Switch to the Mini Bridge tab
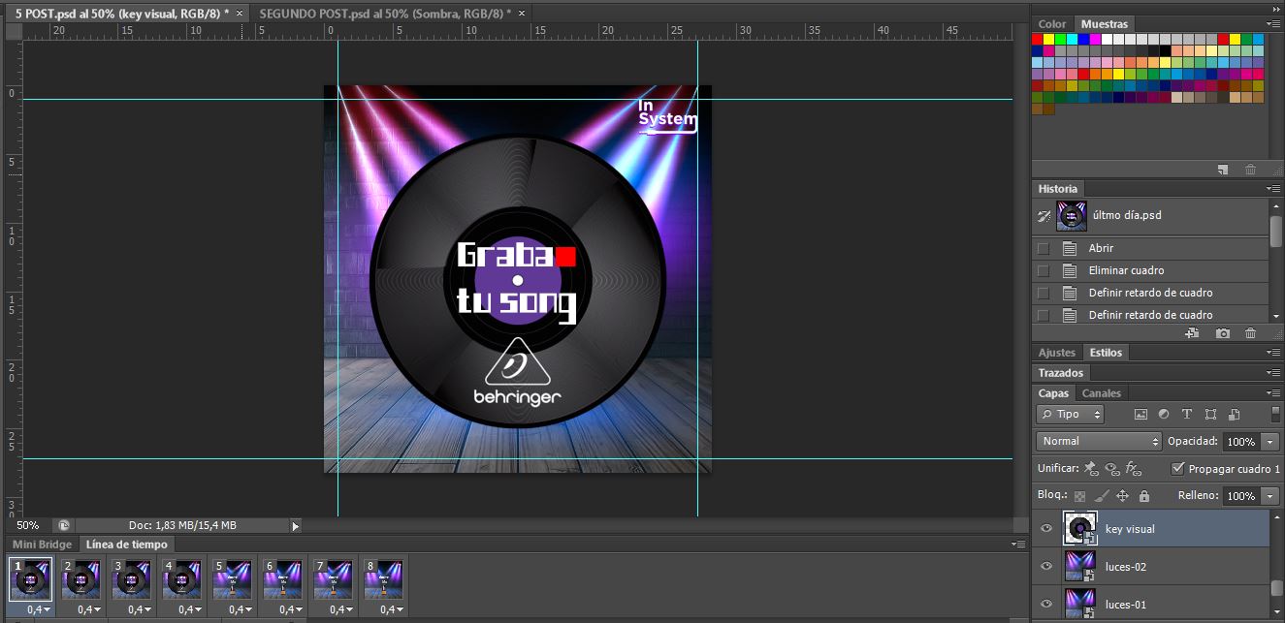Screen dimensions: 1285x623 (42, 545)
